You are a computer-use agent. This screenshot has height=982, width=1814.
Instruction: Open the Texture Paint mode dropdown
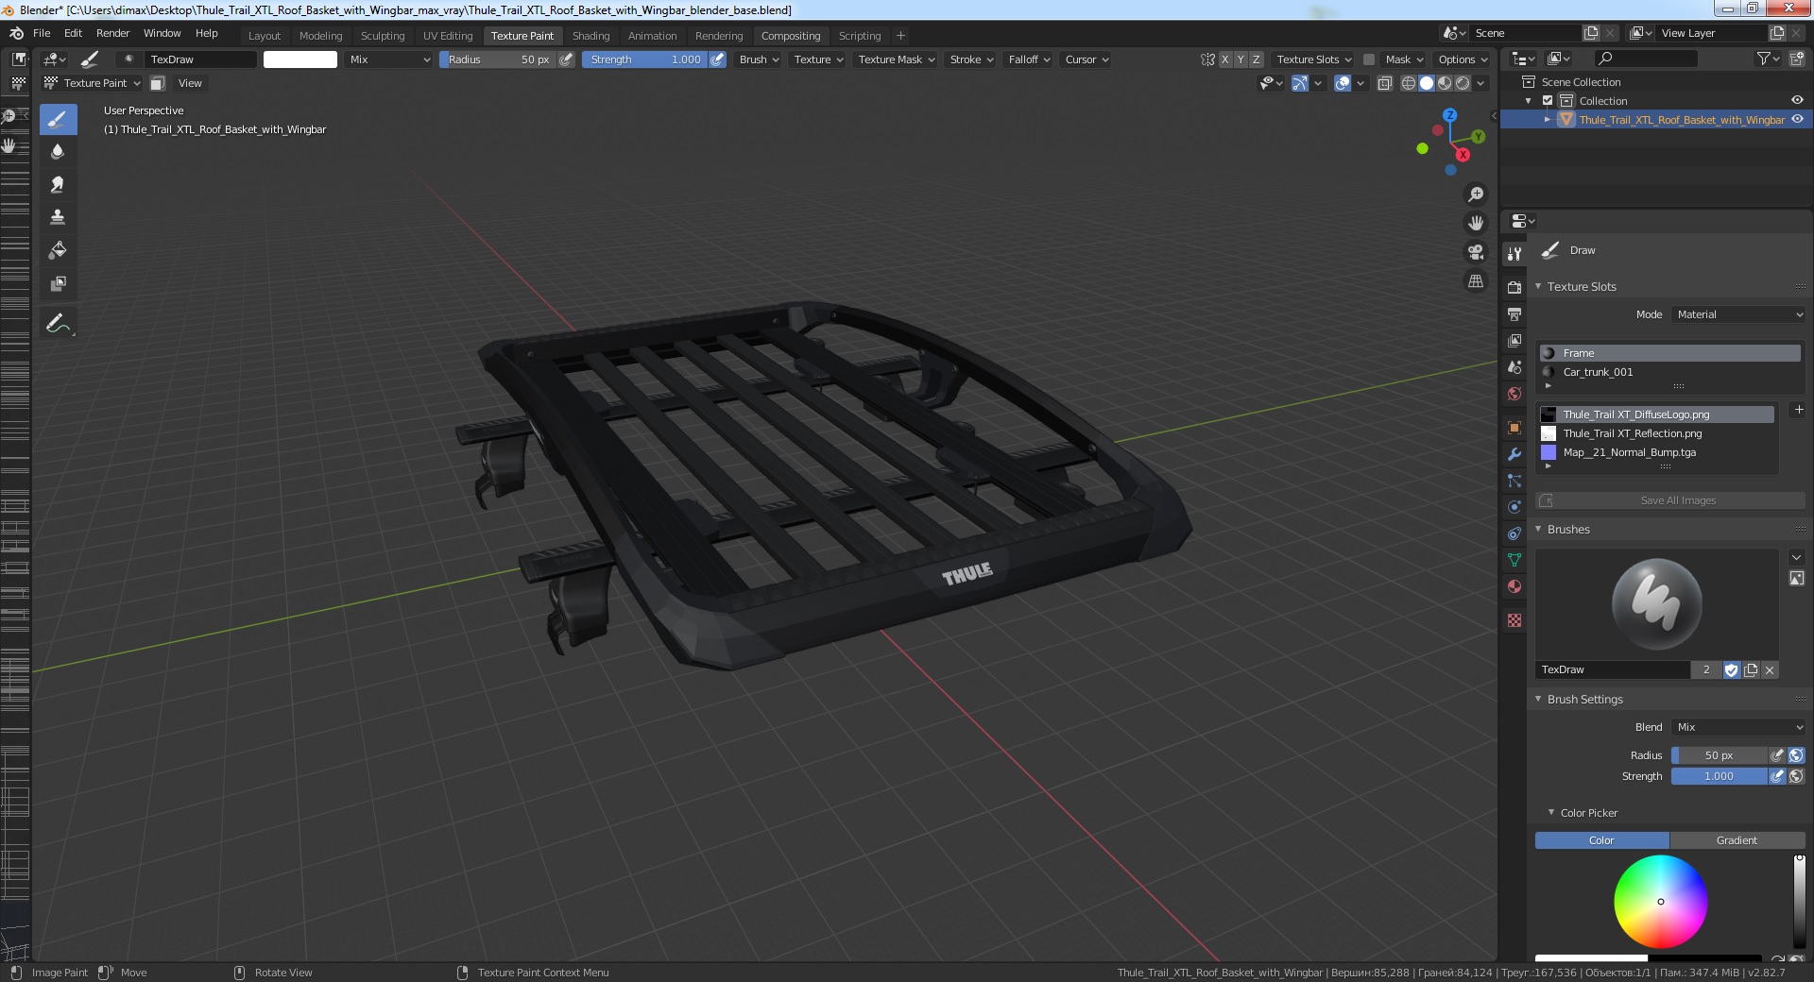coord(93,83)
